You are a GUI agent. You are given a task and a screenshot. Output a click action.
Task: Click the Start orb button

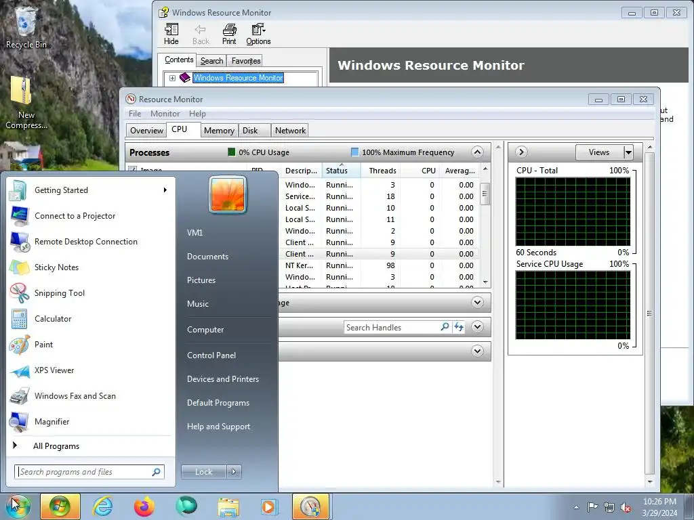(x=18, y=506)
